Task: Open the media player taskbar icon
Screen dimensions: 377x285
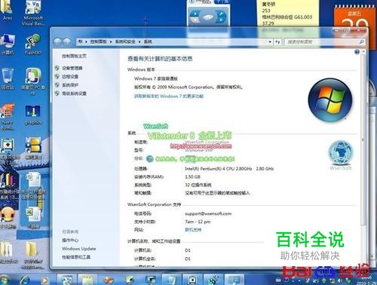Action: 44,280
